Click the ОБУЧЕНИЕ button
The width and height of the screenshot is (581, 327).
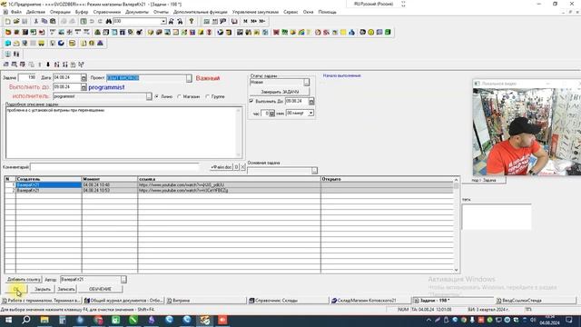(100, 289)
